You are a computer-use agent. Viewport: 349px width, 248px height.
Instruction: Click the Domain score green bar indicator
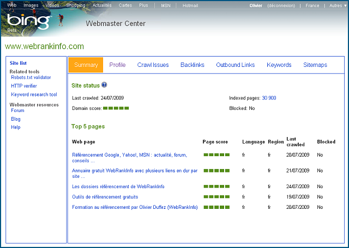coord(116,108)
